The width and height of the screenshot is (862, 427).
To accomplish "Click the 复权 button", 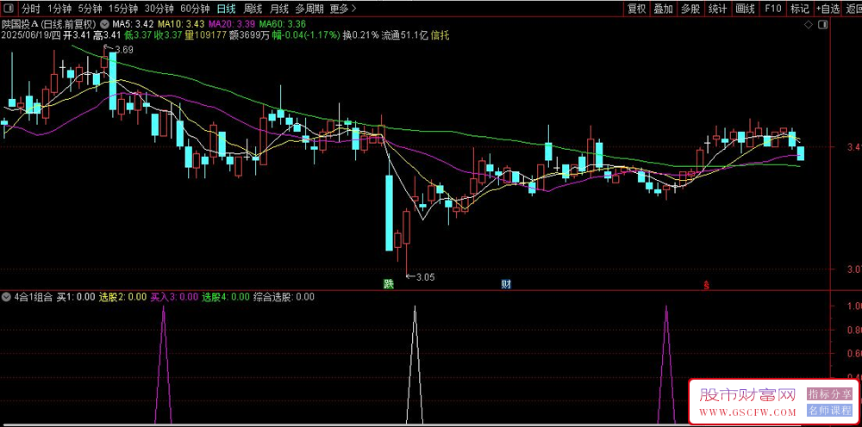I will pos(637,9).
